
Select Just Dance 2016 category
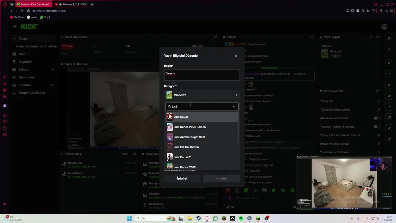click(x=202, y=167)
